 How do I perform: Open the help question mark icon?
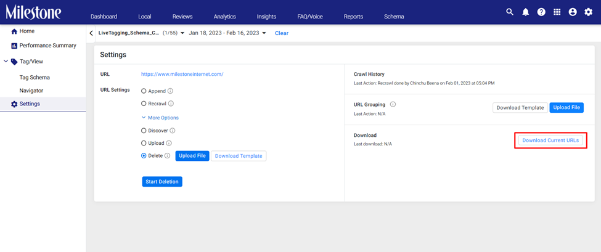pyautogui.click(x=541, y=12)
